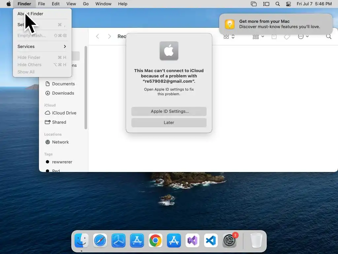Open the blue propeller app in Dock
The height and width of the screenshot is (254, 338).
118,240
